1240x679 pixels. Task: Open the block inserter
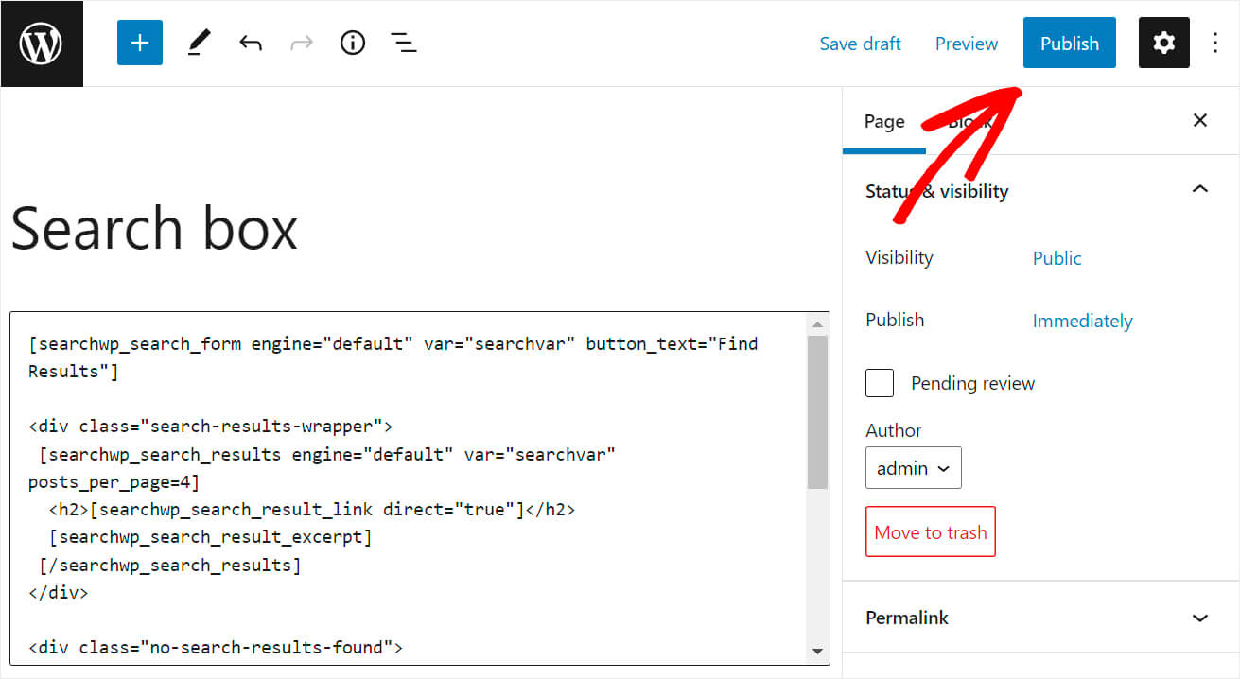click(x=139, y=43)
